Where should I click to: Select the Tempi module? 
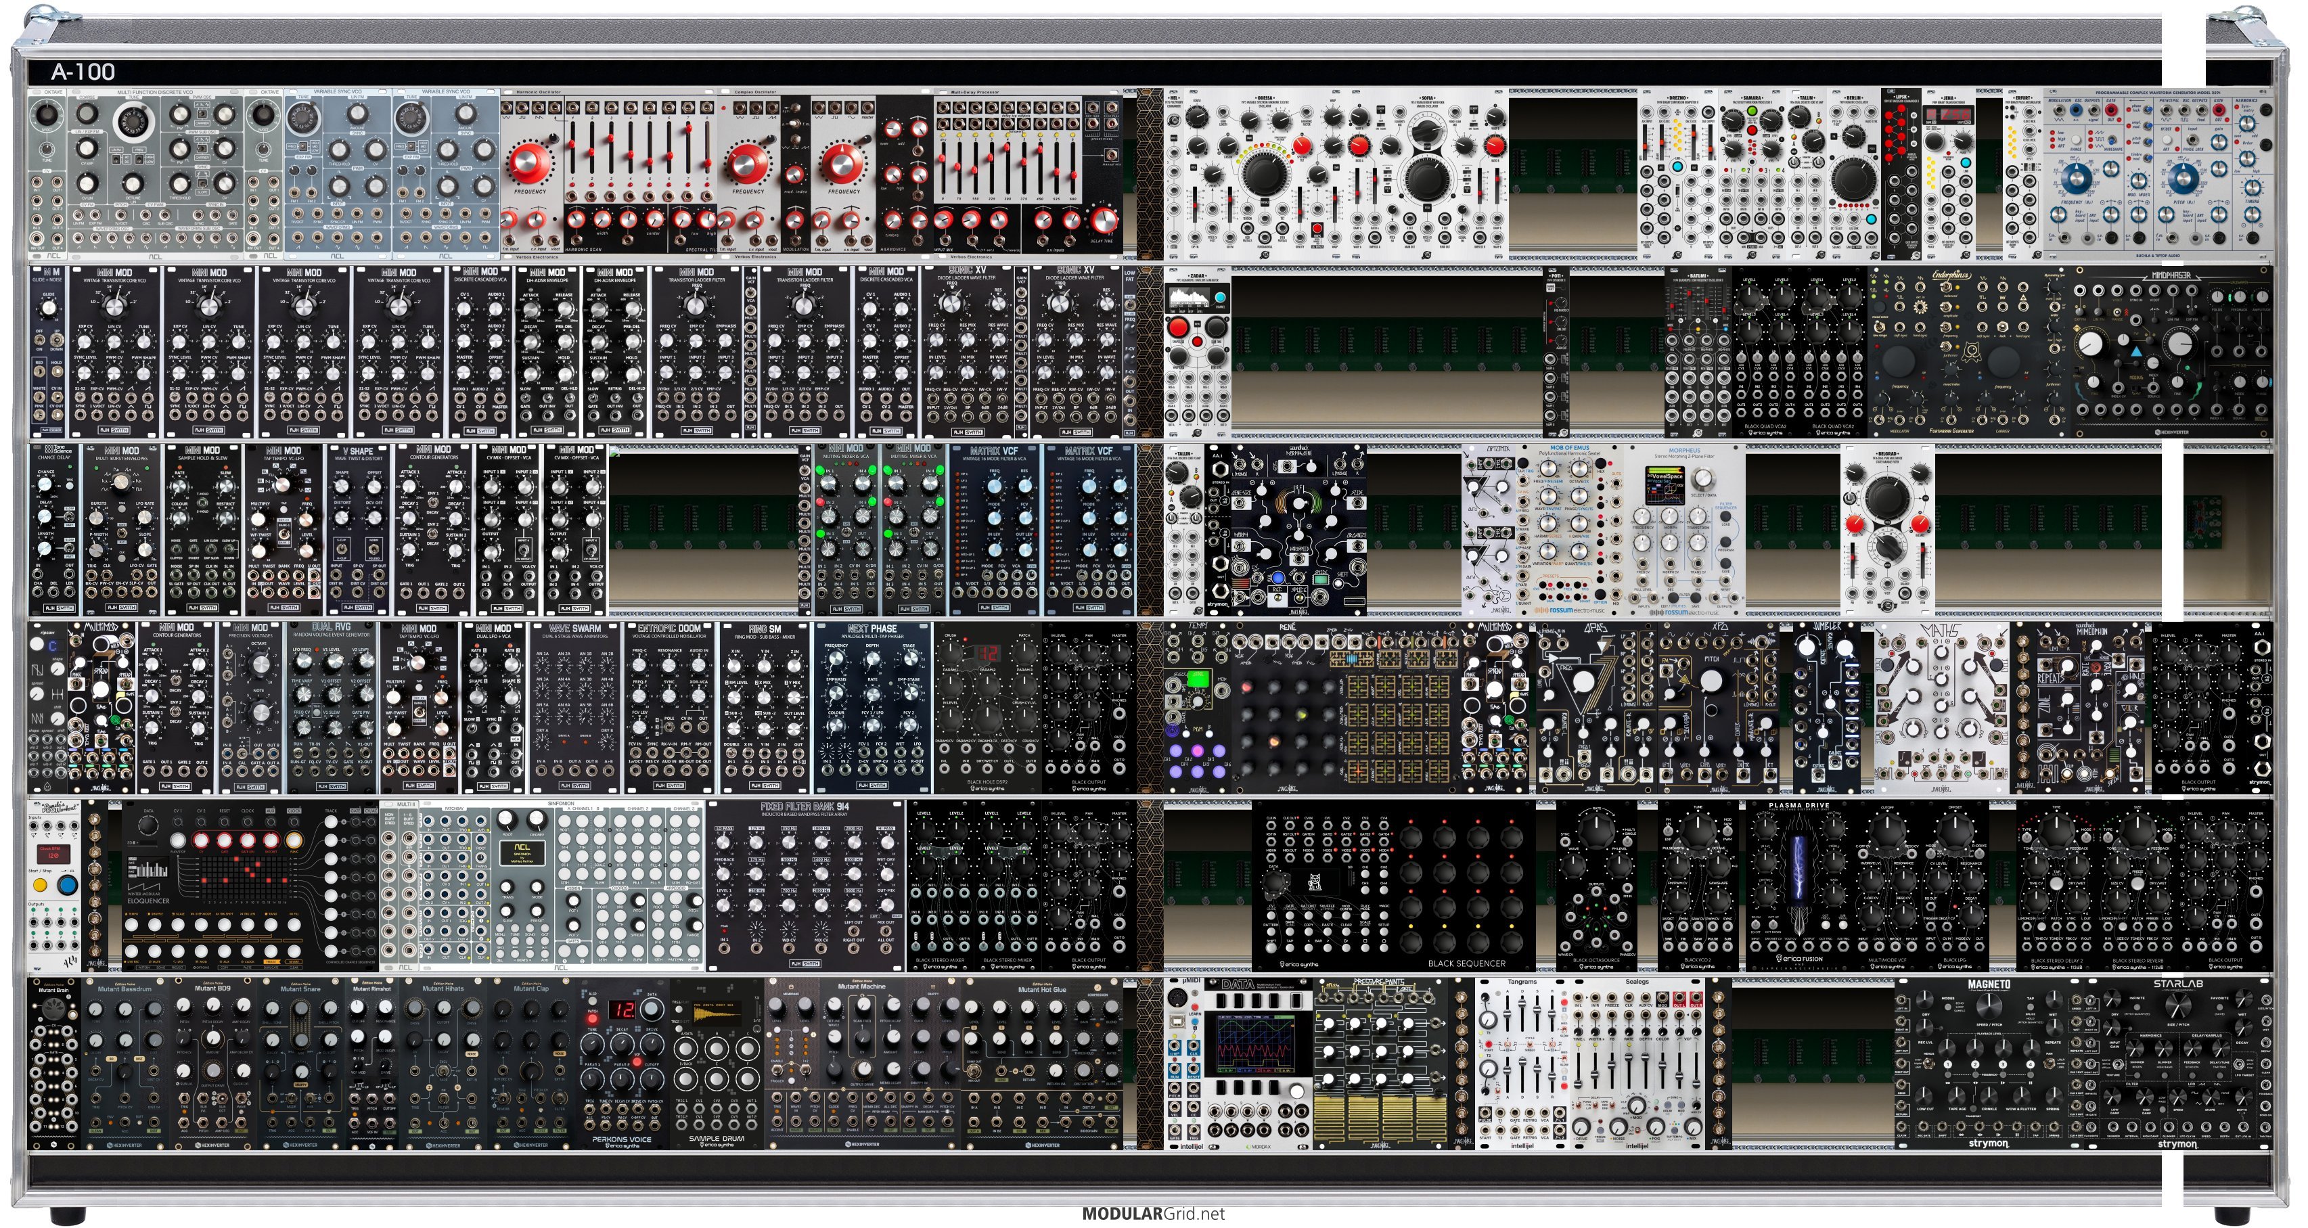[x=1197, y=708]
